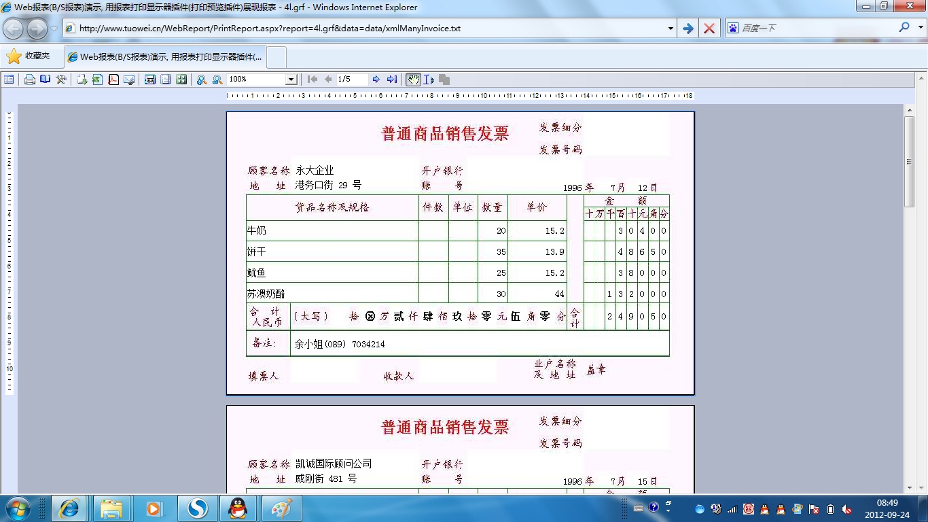This screenshot has height=522, width=928.
Task: Jump to last report page
Action: coord(392,80)
